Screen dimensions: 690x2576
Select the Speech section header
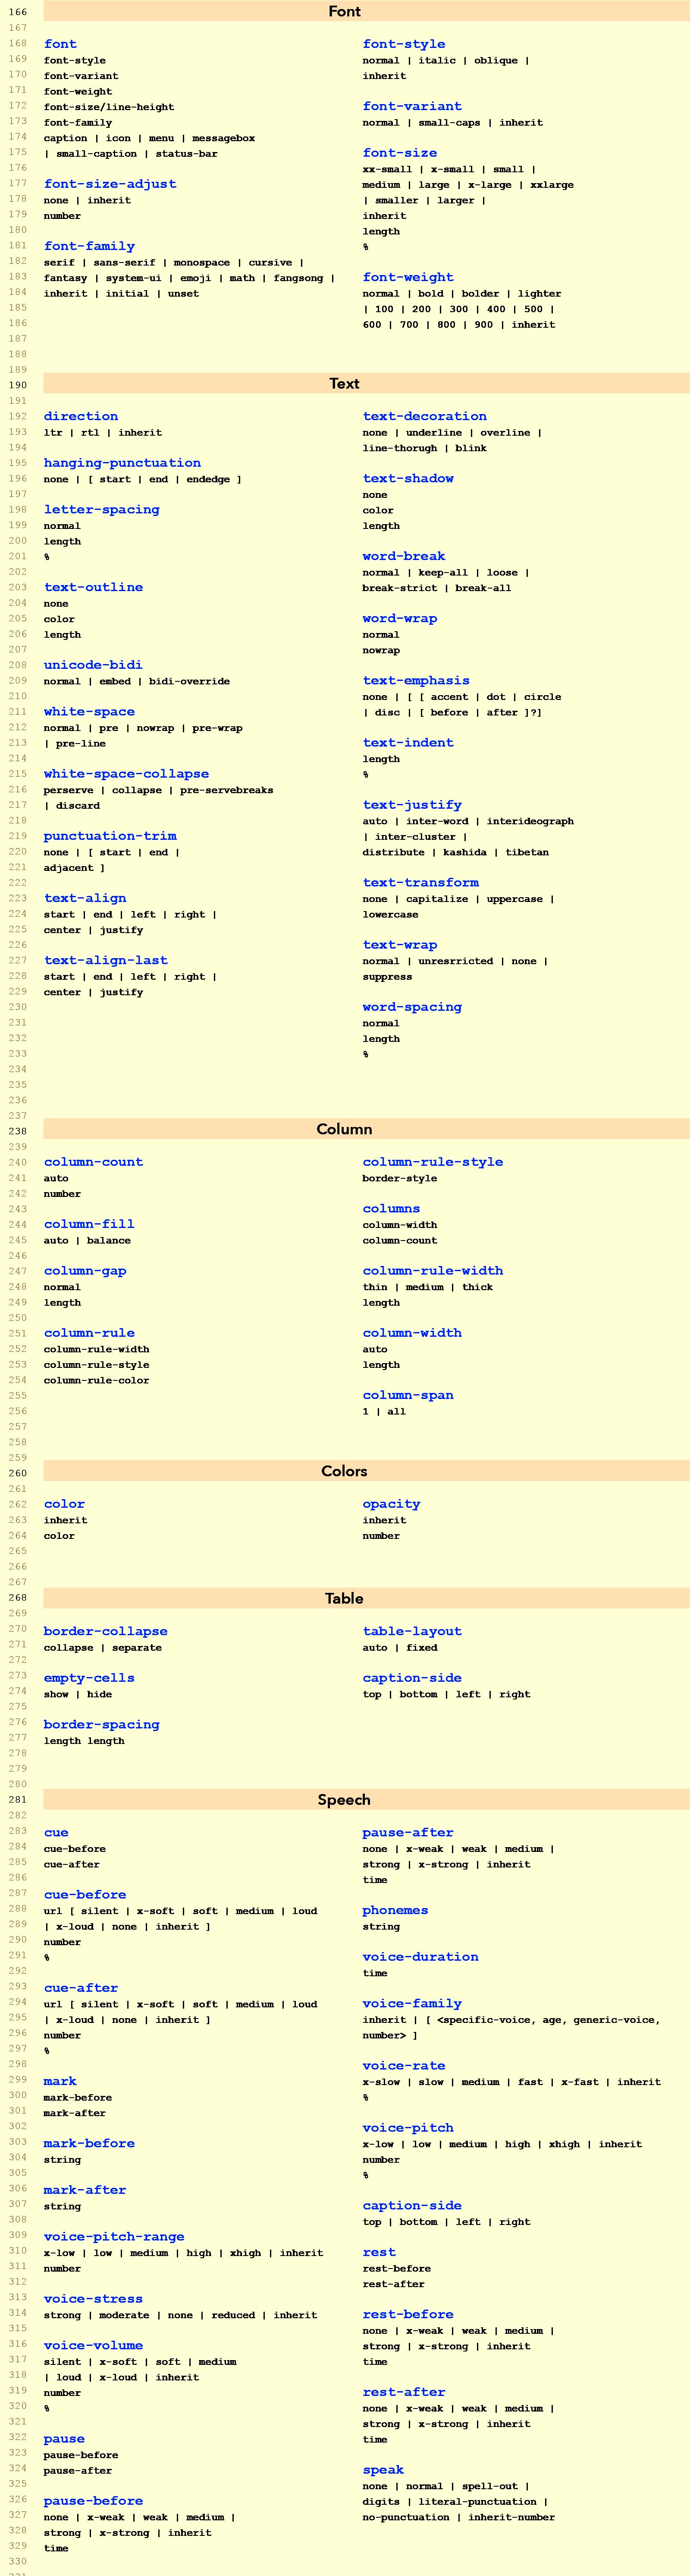point(345,1800)
